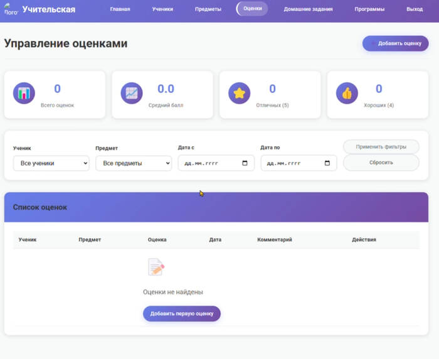
Task: Go to Главная in navigation
Action: [120, 9]
